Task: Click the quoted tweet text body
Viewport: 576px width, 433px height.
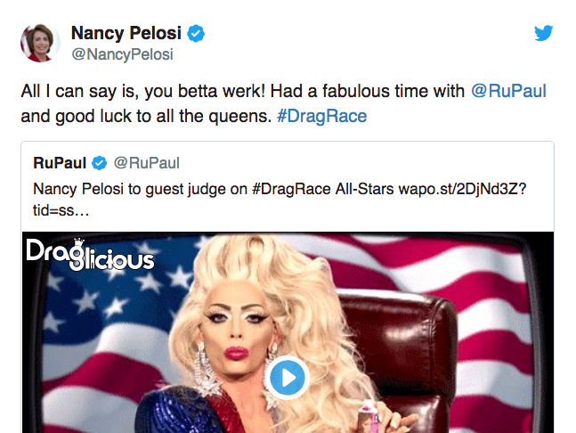Action: click(280, 200)
